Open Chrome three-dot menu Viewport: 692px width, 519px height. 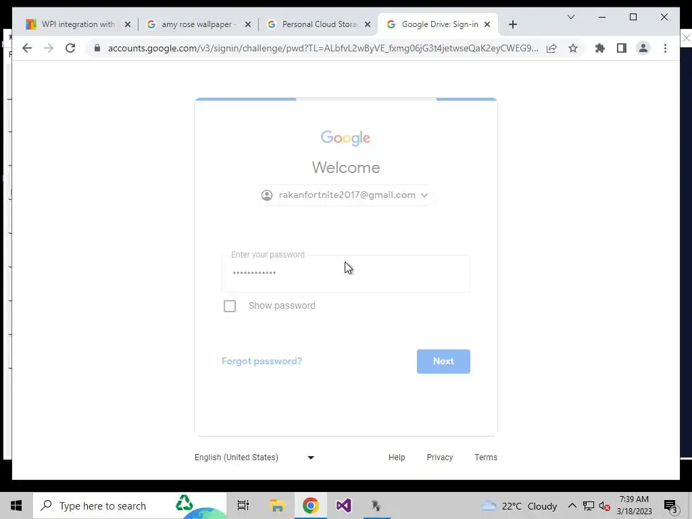(665, 48)
